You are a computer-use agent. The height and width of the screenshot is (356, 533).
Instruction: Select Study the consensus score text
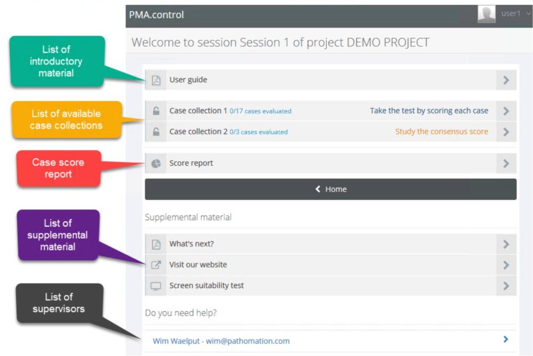[x=441, y=132]
